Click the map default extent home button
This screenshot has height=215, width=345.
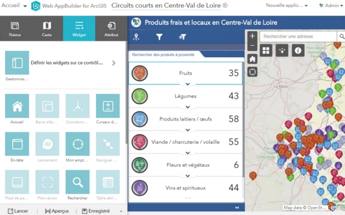252,59
